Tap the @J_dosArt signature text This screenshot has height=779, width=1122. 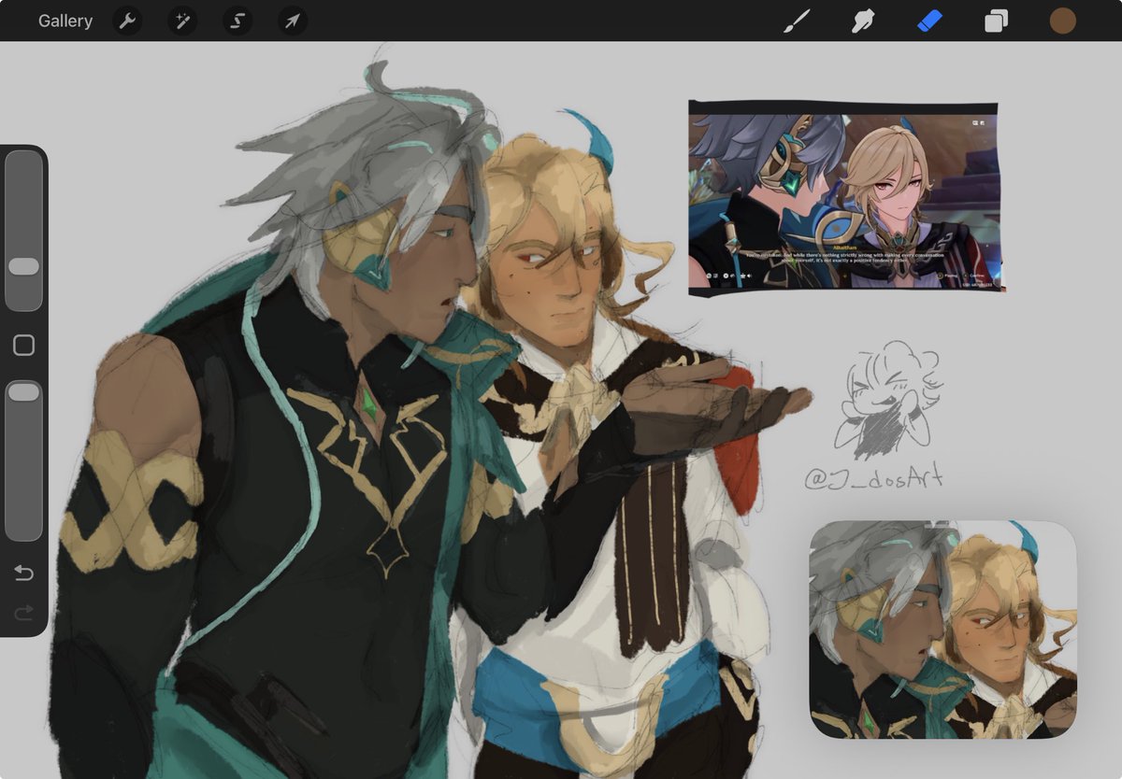click(x=872, y=478)
